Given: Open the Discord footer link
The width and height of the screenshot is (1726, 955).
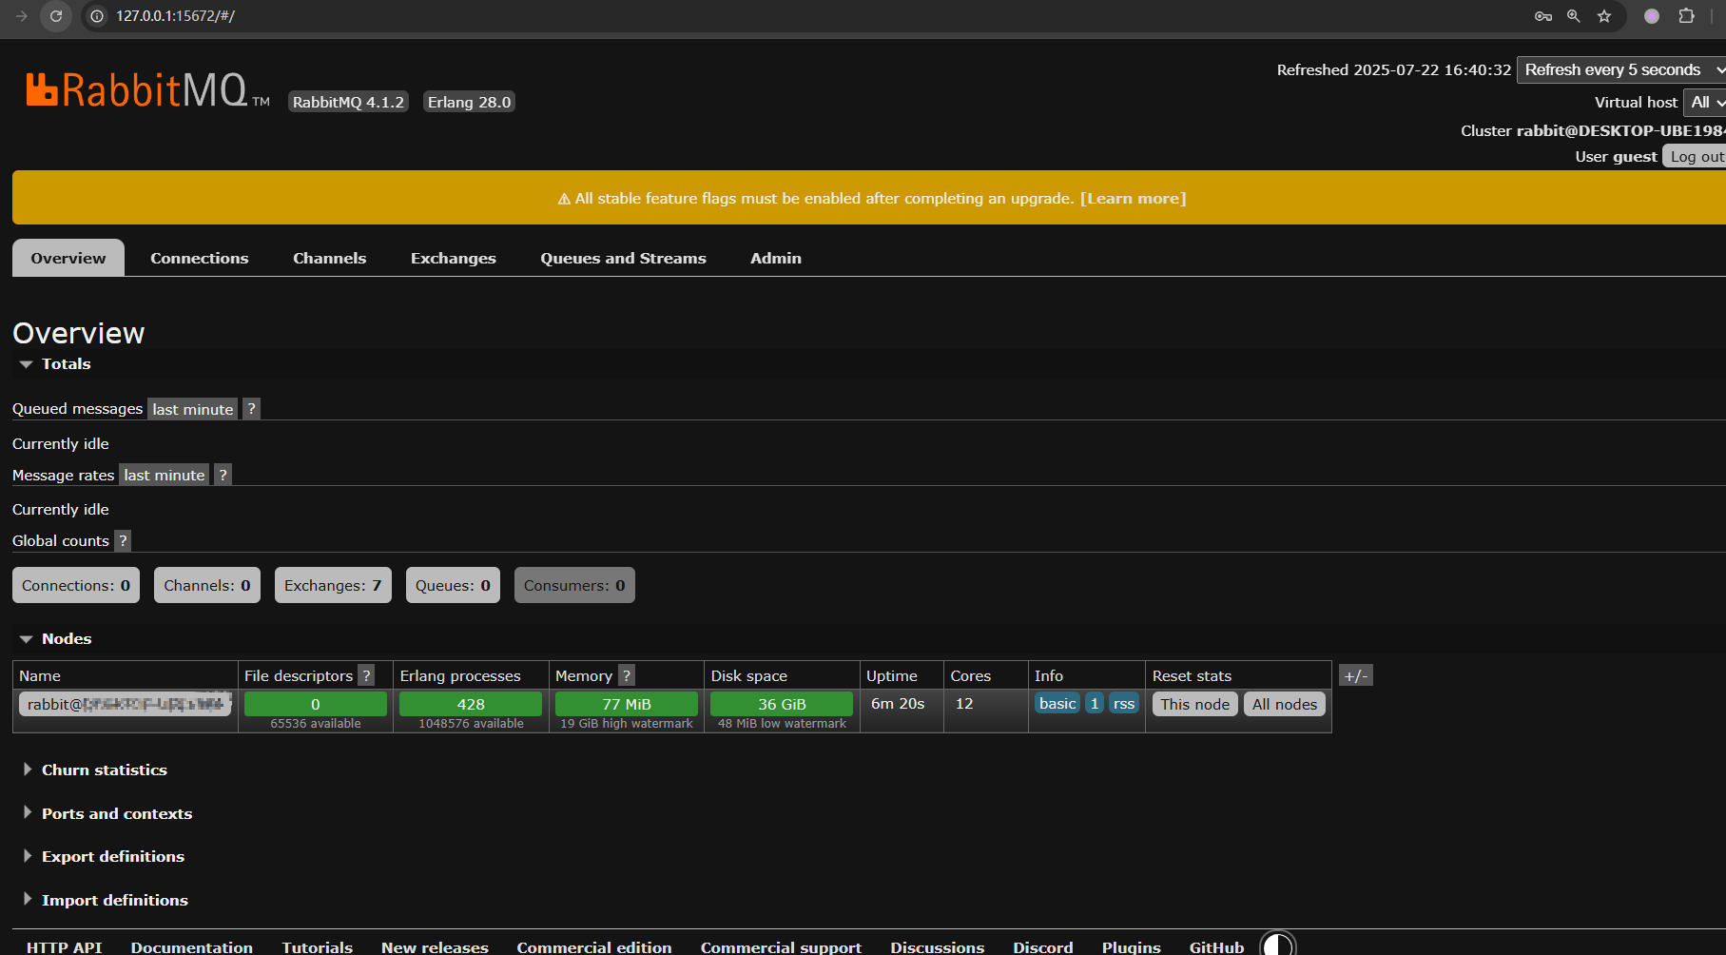Looking at the screenshot, I should pyautogui.click(x=1043, y=947).
